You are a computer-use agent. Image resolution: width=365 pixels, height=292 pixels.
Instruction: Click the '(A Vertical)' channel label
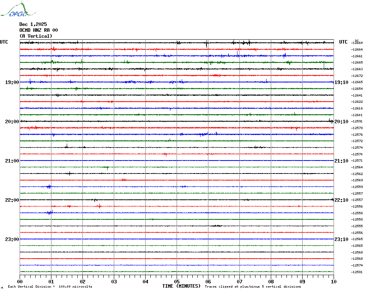[36, 36]
